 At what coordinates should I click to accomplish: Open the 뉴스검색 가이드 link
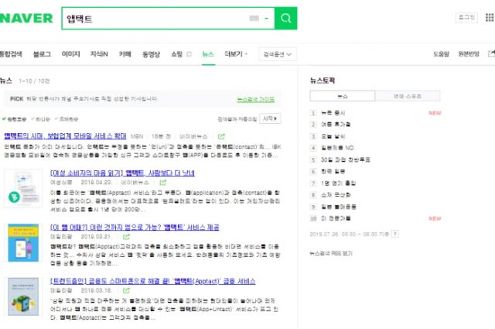[255, 100]
